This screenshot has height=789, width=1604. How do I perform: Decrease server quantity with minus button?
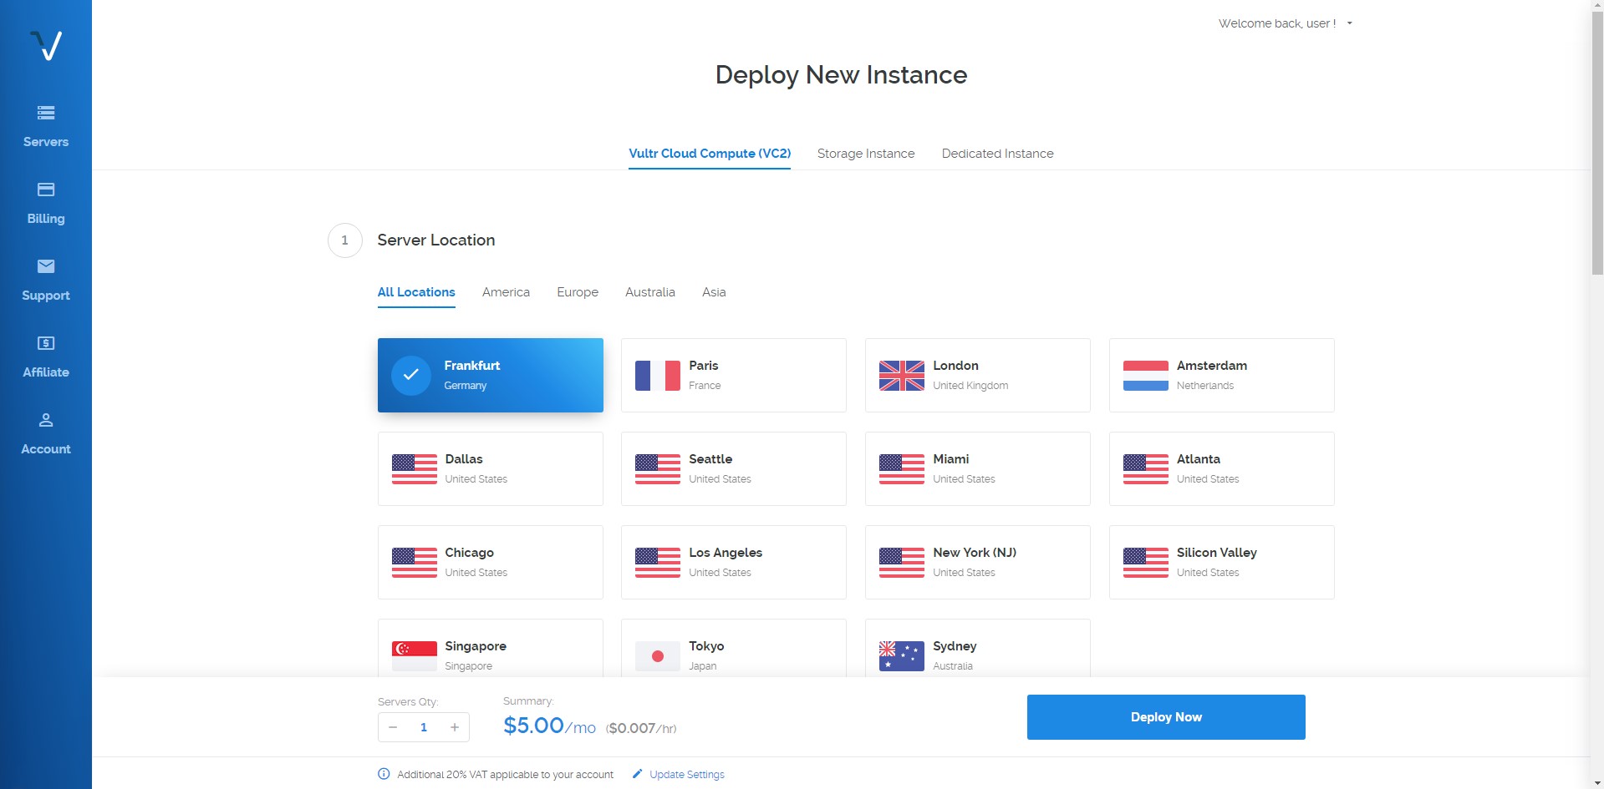pyautogui.click(x=393, y=727)
